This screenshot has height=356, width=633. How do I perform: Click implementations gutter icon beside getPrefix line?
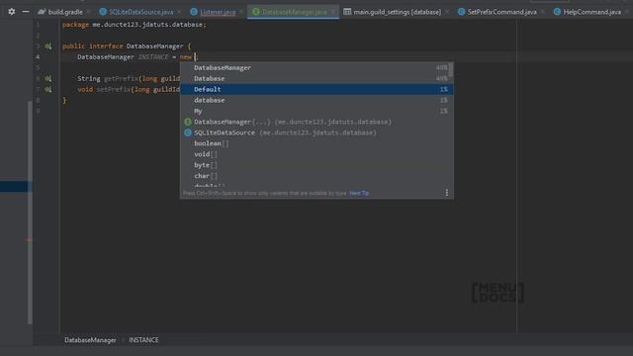(x=48, y=79)
